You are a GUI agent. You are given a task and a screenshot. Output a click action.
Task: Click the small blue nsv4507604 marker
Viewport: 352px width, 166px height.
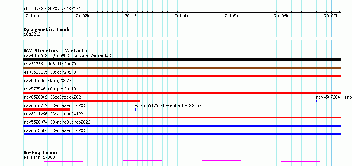[x=317, y=101]
